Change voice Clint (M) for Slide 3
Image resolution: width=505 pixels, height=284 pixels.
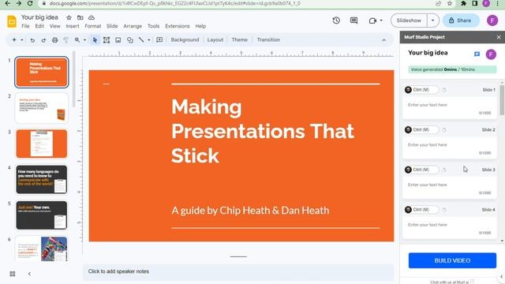(421, 170)
